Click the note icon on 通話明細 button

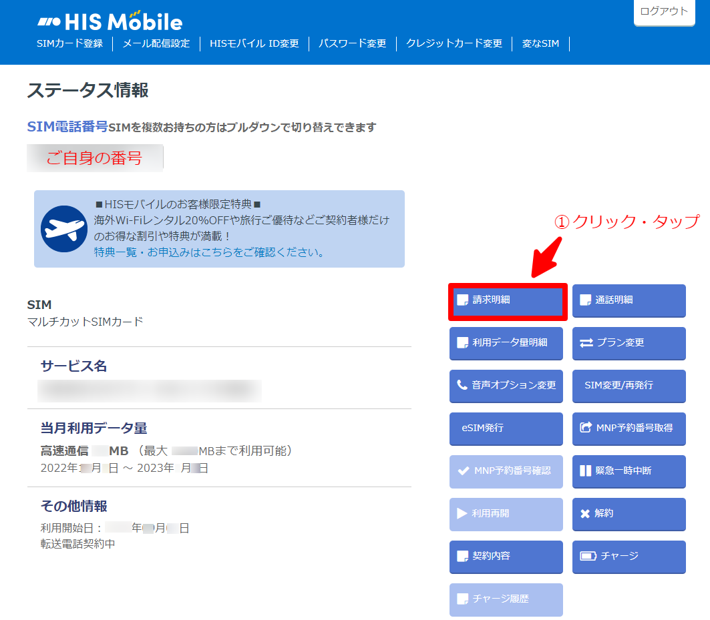point(586,300)
